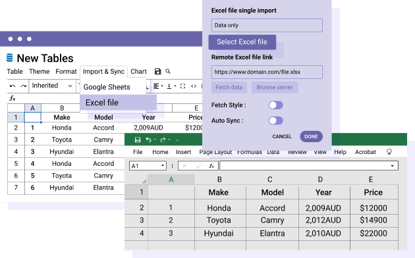Click the three-dot handle beside Excel Name Box
This screenshot has width=415, height=258.
[173, 166]
